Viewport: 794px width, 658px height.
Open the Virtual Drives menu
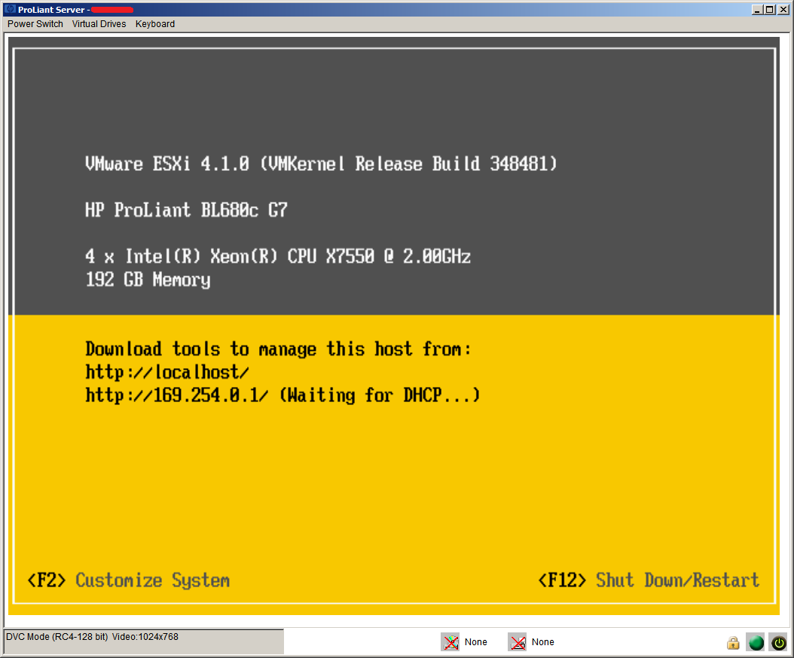(99, 24)
